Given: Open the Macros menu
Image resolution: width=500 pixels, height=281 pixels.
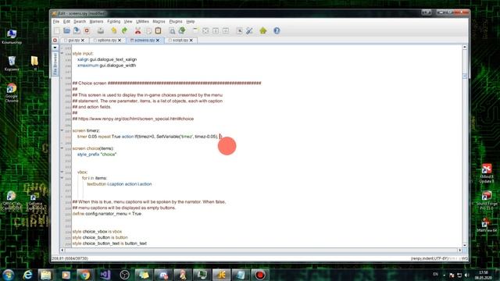Looking at the screenshot, I should (x=159, y=21).
